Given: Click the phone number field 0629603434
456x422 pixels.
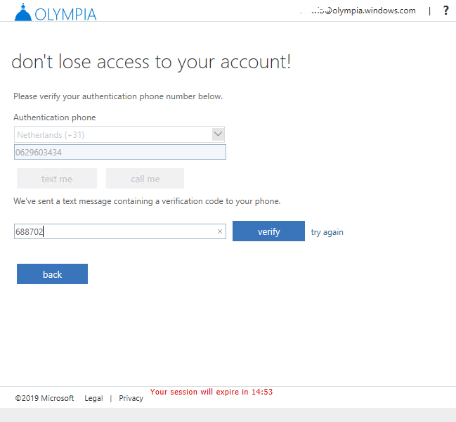Looking at the screenshot, I should coord(119,152).
